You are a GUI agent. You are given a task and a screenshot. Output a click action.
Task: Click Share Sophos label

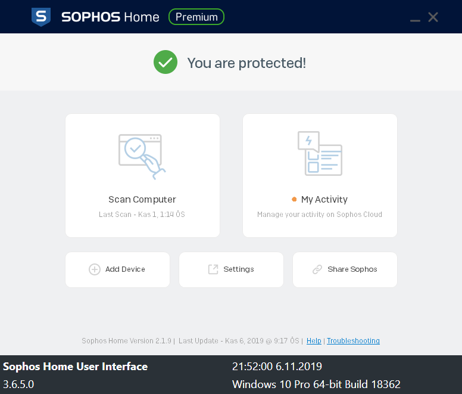[x=352, y=269]
